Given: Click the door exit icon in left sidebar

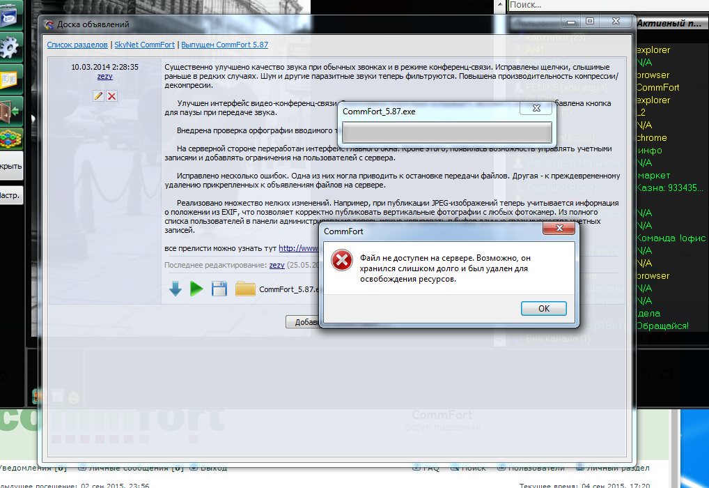Looking at the screenshot, I should tap(10, 109).
